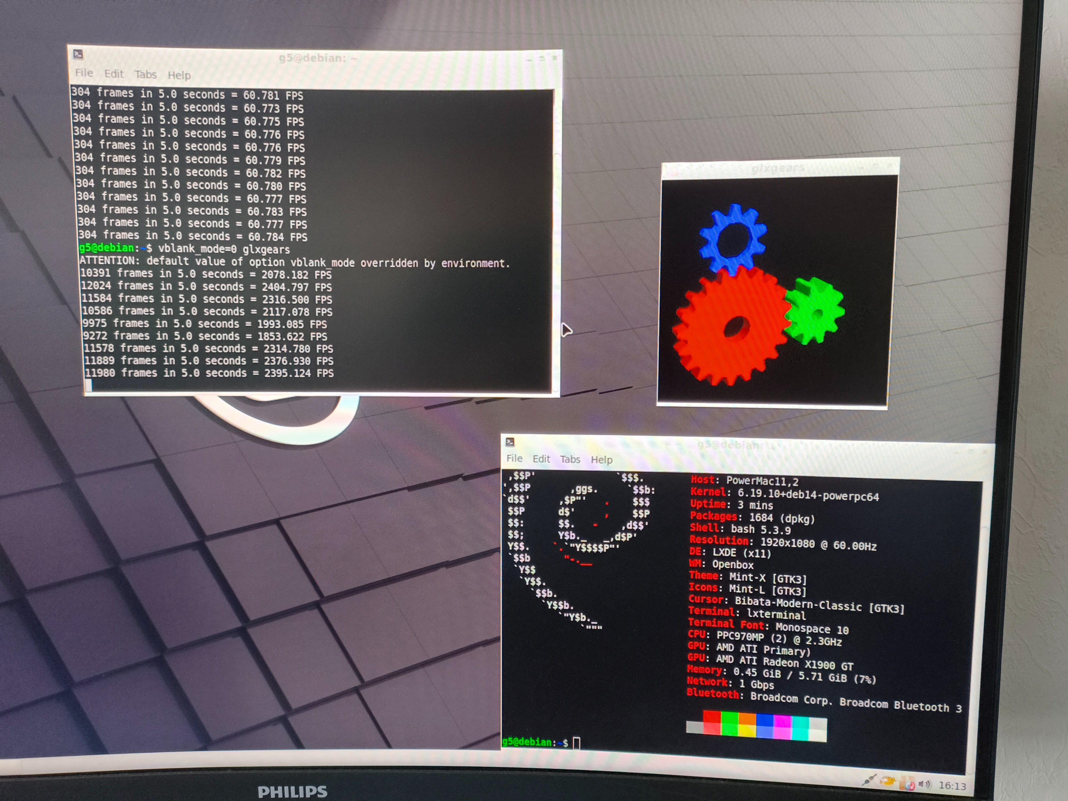Click the Kernel '6.19.10+deb14-powerpc64' line

click(785, 494)
